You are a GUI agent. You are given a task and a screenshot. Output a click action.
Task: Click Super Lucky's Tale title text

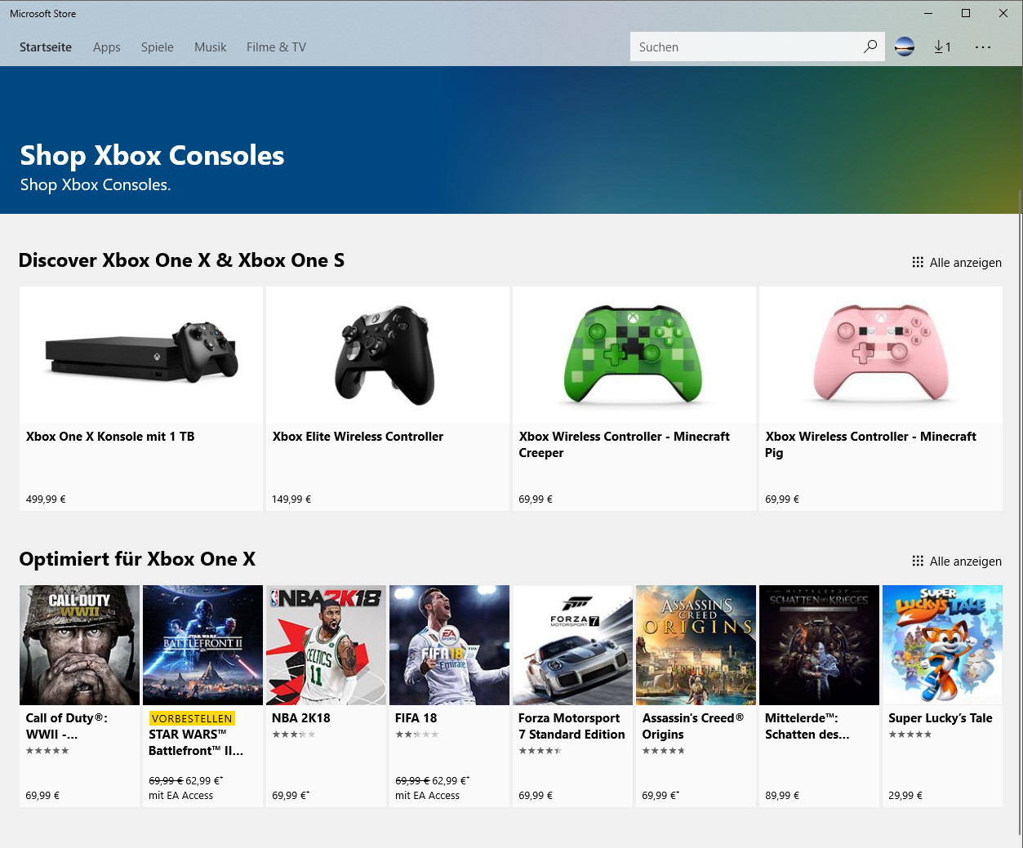click(941, 718)
